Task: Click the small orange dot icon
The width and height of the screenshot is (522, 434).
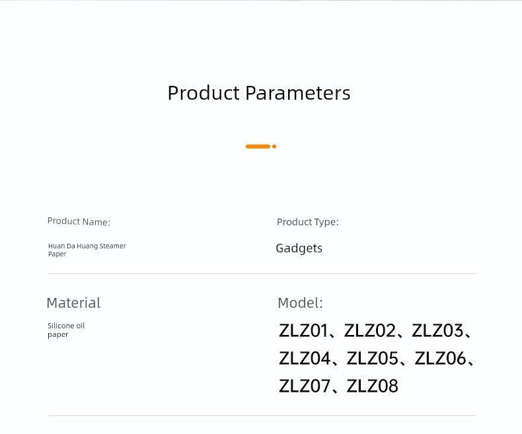Action: coord(274,147)
